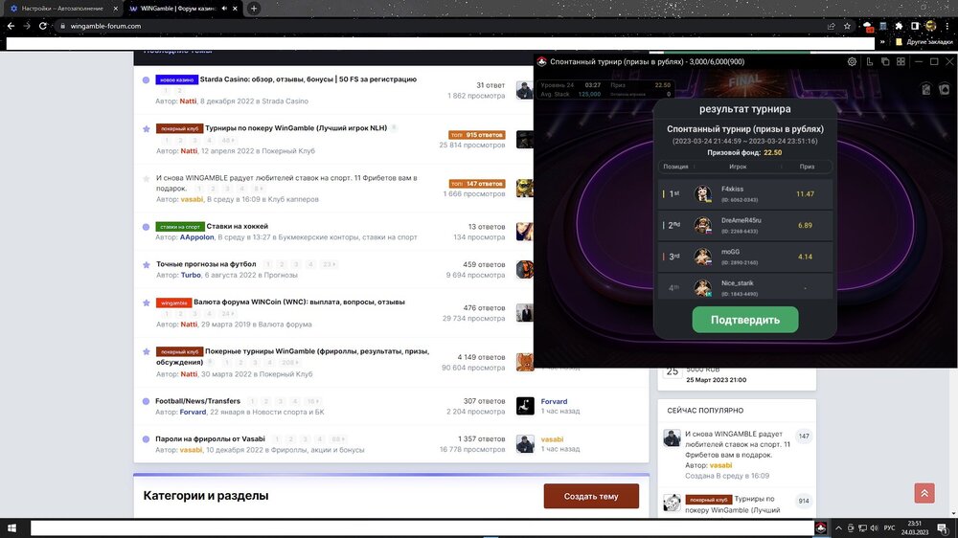Screen dimensions: 958x538
Task: Click the red scroll-to-top arrow button
Action: point(924,493)
